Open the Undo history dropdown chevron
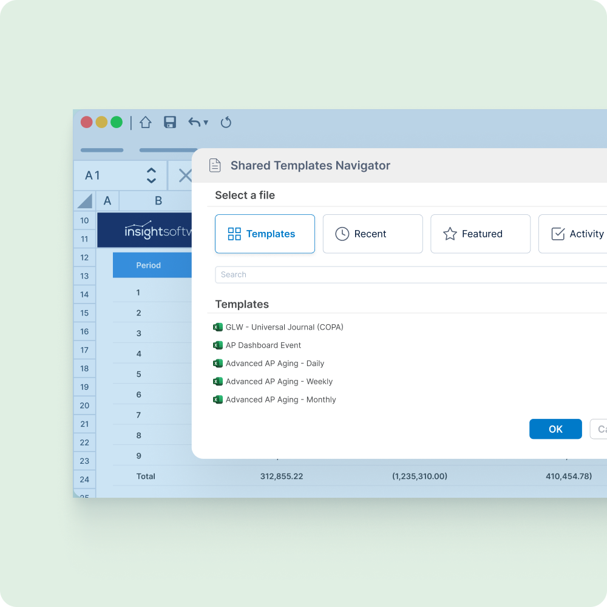The image size is (607, 607). click(205, 122)
